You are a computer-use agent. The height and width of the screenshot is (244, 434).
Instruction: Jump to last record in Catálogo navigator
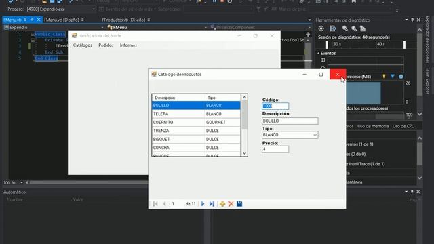(212, 204)
